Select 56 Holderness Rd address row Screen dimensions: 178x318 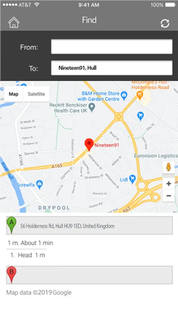pos(89,225)
